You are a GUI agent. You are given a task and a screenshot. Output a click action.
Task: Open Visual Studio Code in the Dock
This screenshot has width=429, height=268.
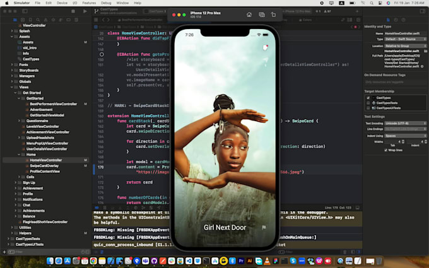tap(189, 261)
